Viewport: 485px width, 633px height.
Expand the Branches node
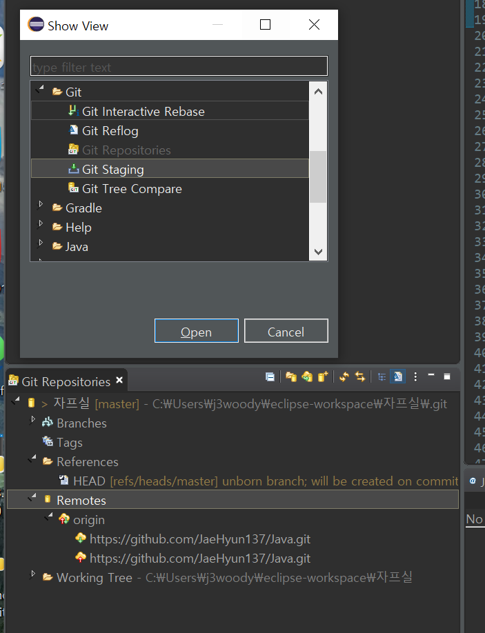click(x=33, y=420)
